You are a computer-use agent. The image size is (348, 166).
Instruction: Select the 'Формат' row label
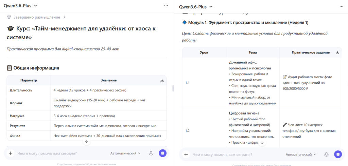[16, 103]
